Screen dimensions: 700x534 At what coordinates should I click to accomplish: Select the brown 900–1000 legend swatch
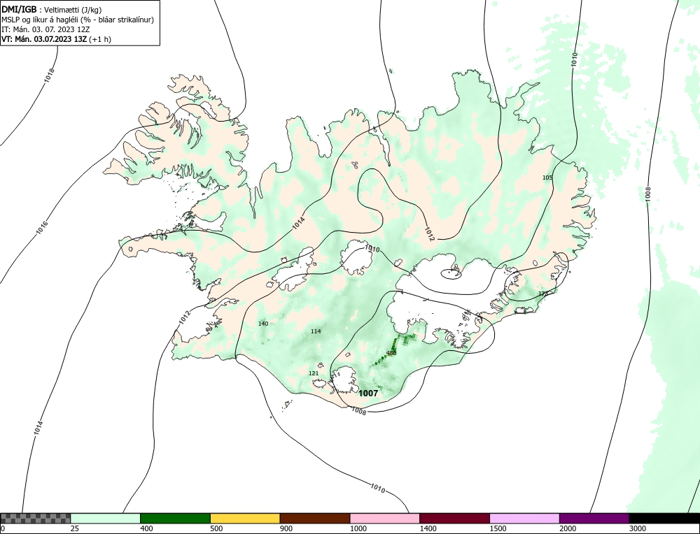[315, 519]
